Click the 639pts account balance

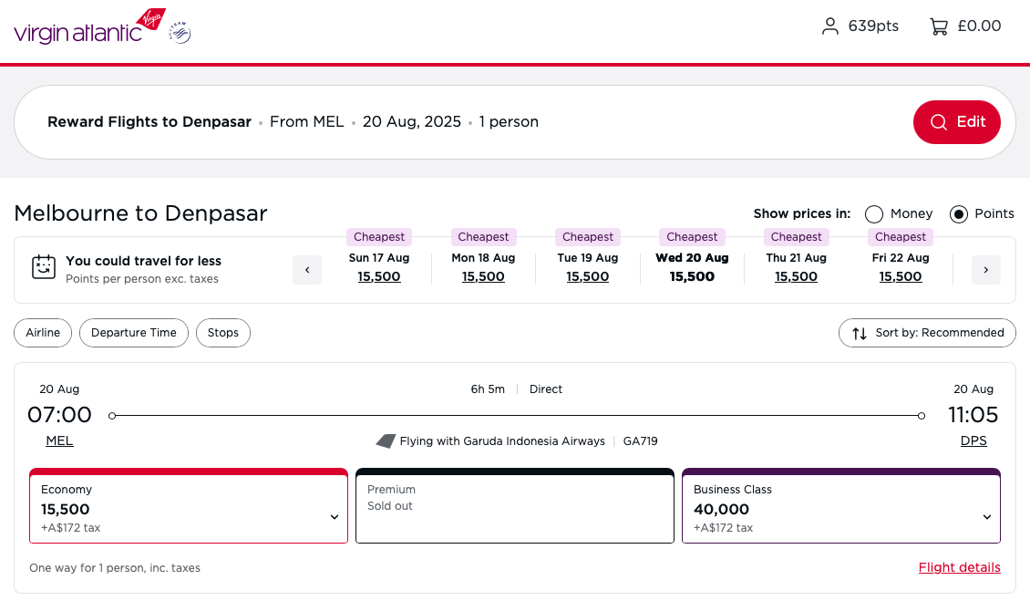pyautogui.click(x=873, y=26)
